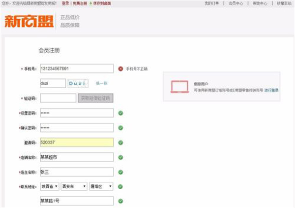Click the red error icon beside phone number
Image resolution: width=295 pixels, height=208 pixels.
coord(120,69)
